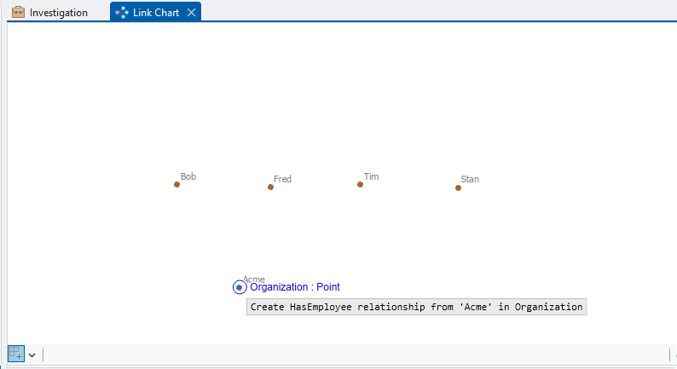Select the Stan entity node
Viewport: 677px width, 369px height.
(x=458, y=187)
